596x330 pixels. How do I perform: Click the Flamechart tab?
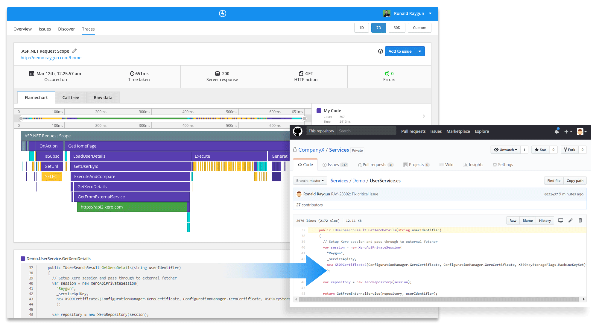(x=36, y=98)
